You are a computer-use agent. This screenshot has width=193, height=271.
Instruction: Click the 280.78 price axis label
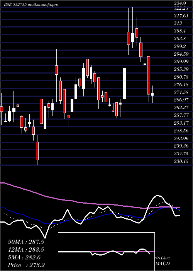click(x=181, y=77)
